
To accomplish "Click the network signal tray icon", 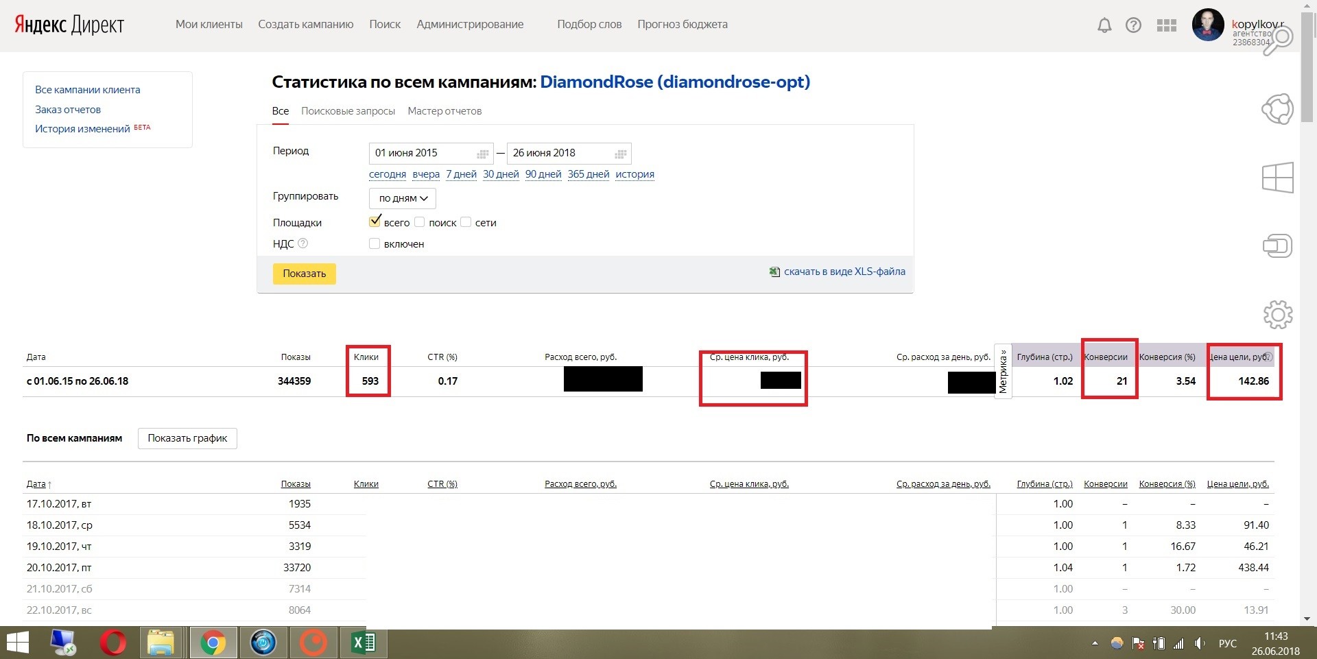I will pyautogui.click(x=1178, y=644).
